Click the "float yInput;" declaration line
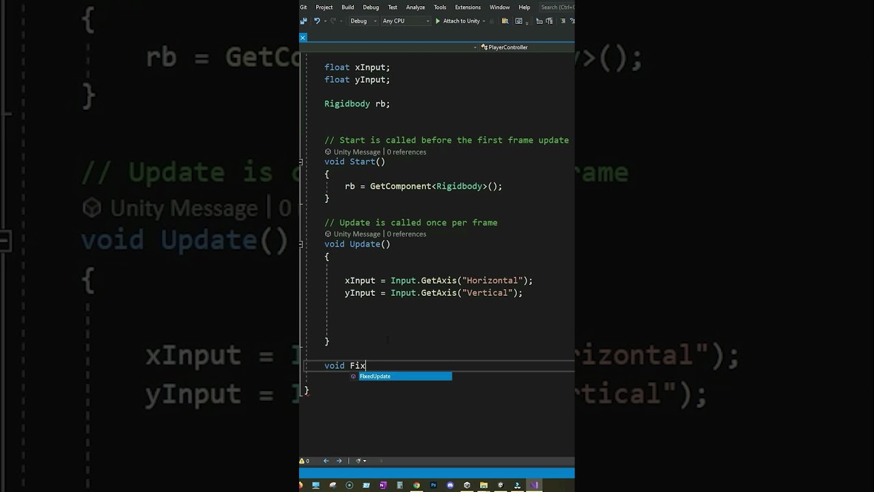Image resolution: width=874 pixels, height=492 pixels. [357, 80]
